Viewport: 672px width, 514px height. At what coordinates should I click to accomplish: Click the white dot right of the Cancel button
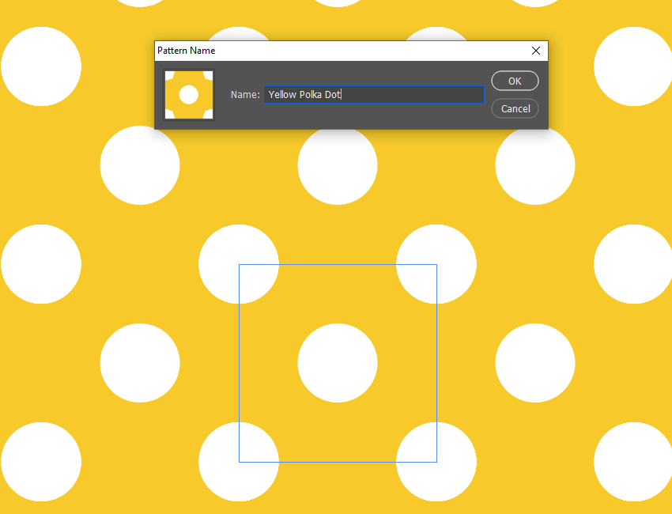click(x=633, y=66)
